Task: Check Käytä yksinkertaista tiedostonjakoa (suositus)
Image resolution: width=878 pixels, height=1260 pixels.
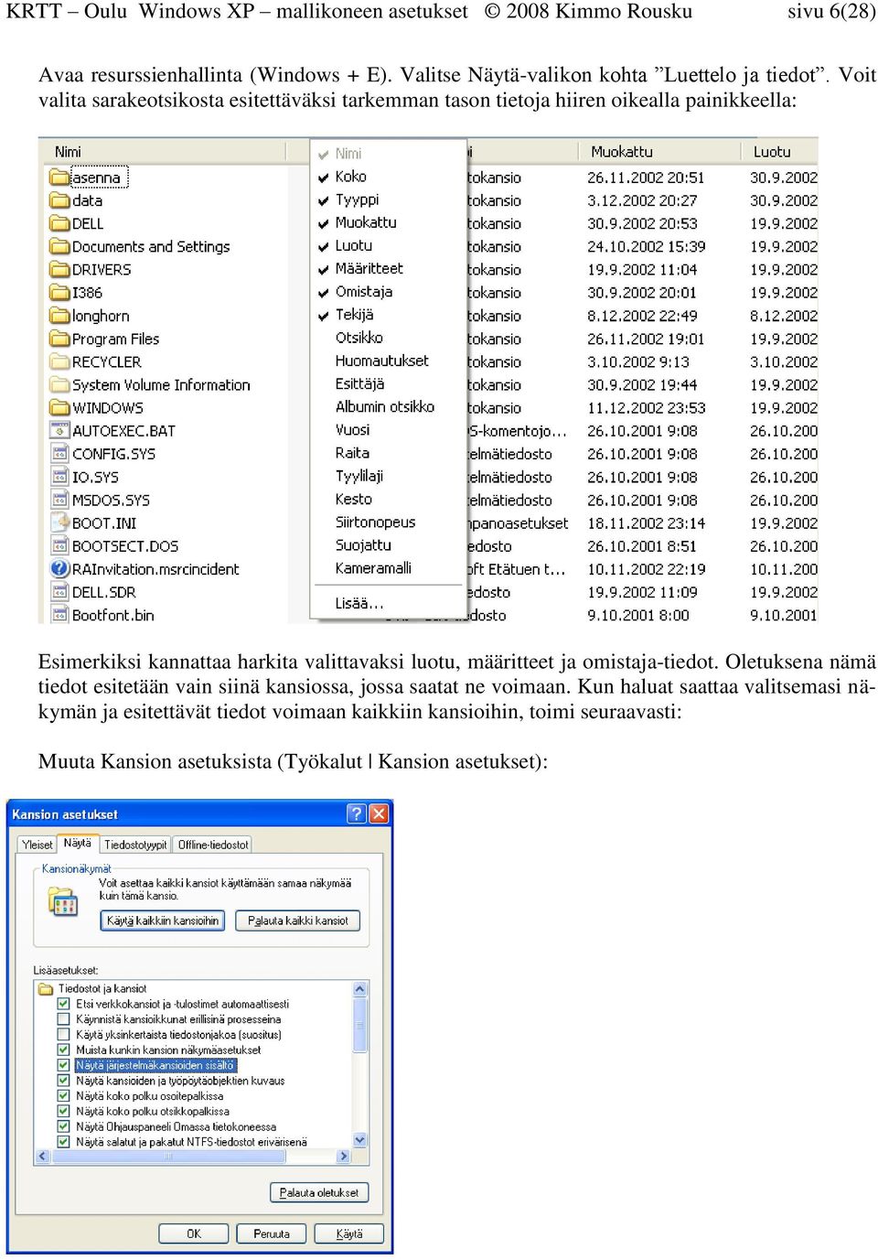Action: [63, 1035]
